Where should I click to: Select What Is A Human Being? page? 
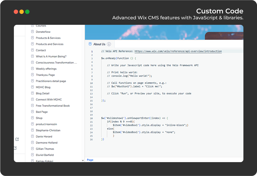51,56
